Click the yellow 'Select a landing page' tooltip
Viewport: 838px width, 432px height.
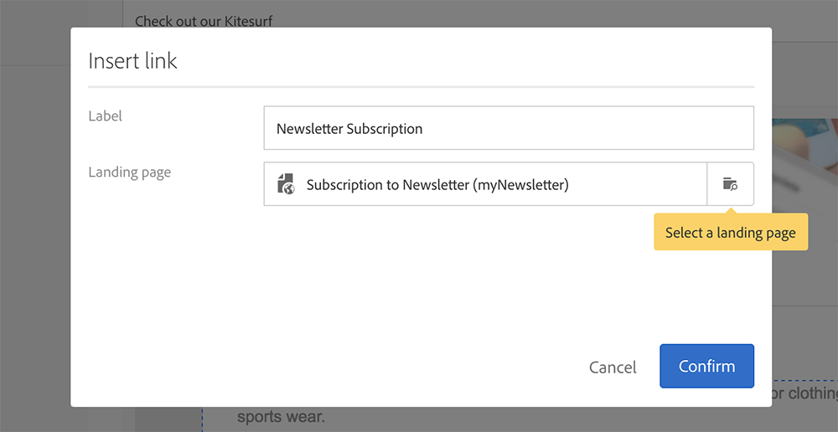coord(731,233)
